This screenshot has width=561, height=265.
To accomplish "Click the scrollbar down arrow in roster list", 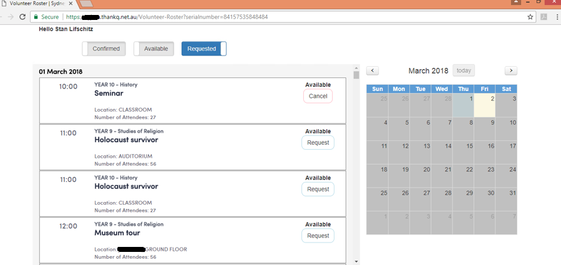I will (x=356, y=261).
